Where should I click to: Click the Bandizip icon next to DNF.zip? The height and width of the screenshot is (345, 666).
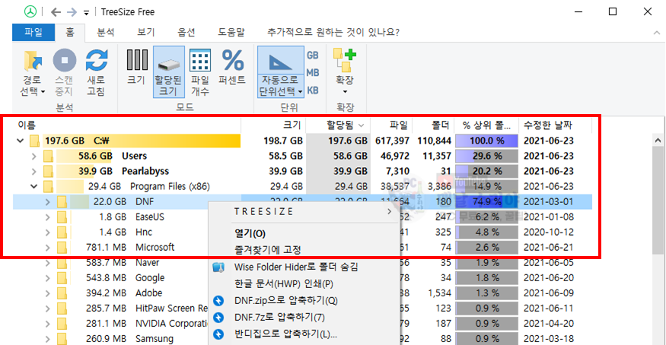coord(218,301)
